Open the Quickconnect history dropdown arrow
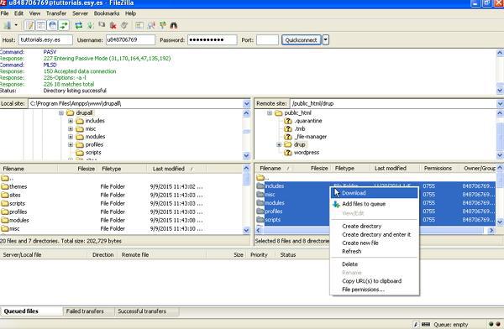The image size is (504, 329). coord(326,39)
